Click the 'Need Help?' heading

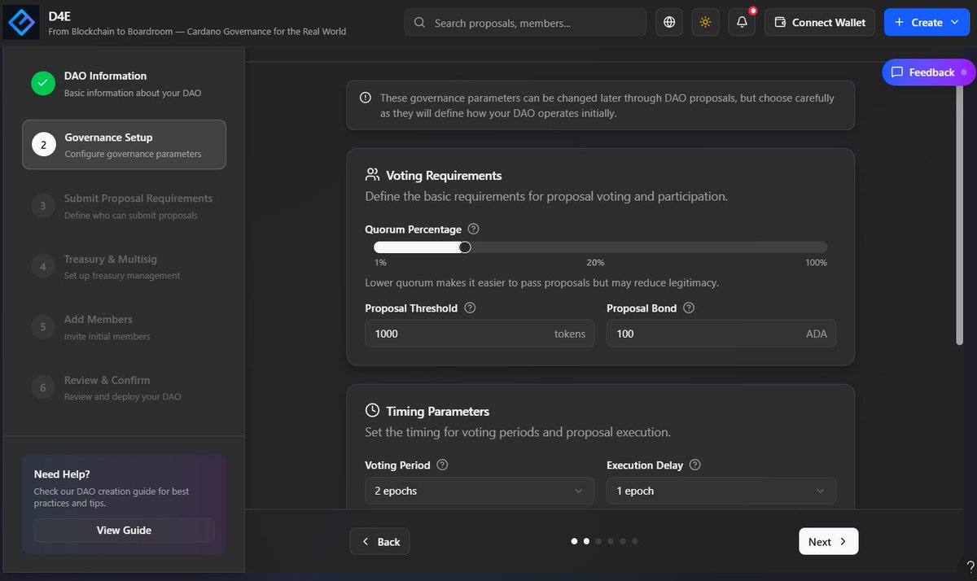coord(62,474)
